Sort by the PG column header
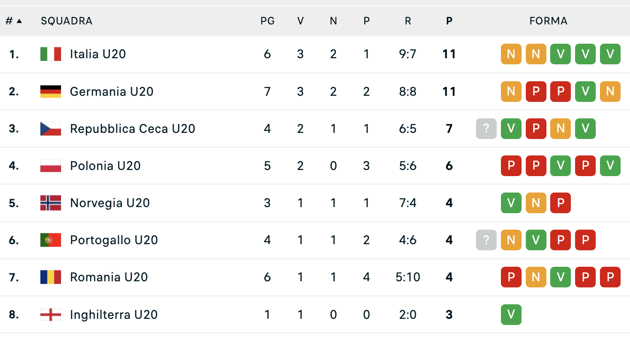 (x=268, y=21)
